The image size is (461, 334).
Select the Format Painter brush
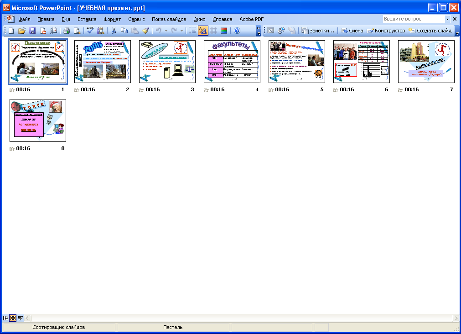[x=145, y=31]
